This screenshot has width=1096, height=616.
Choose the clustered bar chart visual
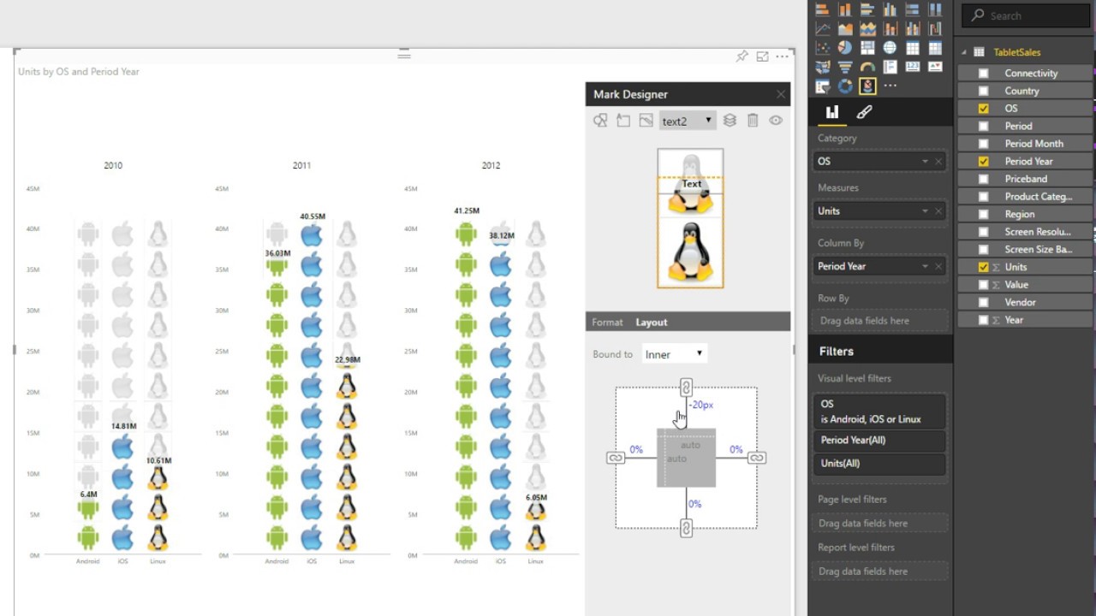867,10
